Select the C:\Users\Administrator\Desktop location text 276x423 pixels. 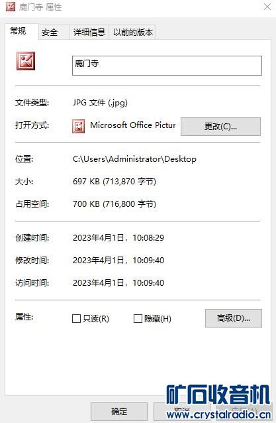click(134, 159)
